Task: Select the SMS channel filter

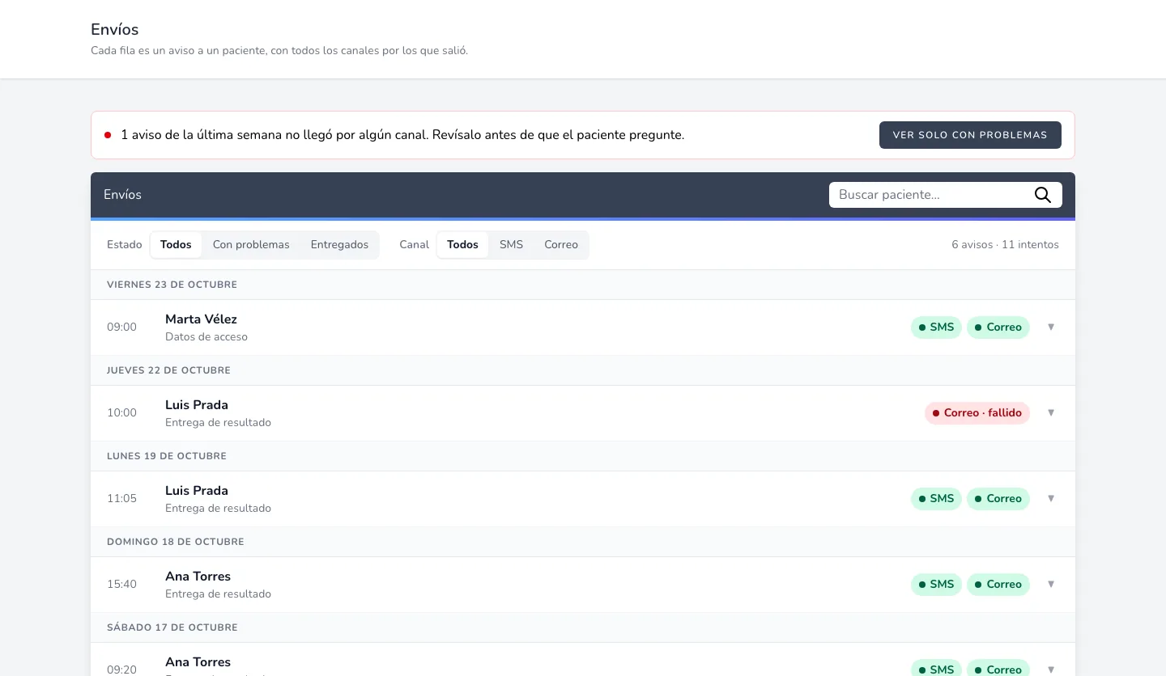Action: click(x=511, y=245)
